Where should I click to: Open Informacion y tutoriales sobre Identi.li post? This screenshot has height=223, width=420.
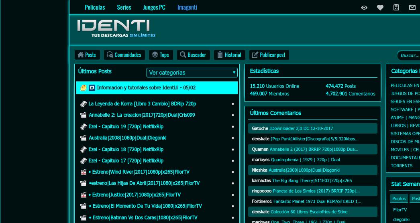(146, 88)
